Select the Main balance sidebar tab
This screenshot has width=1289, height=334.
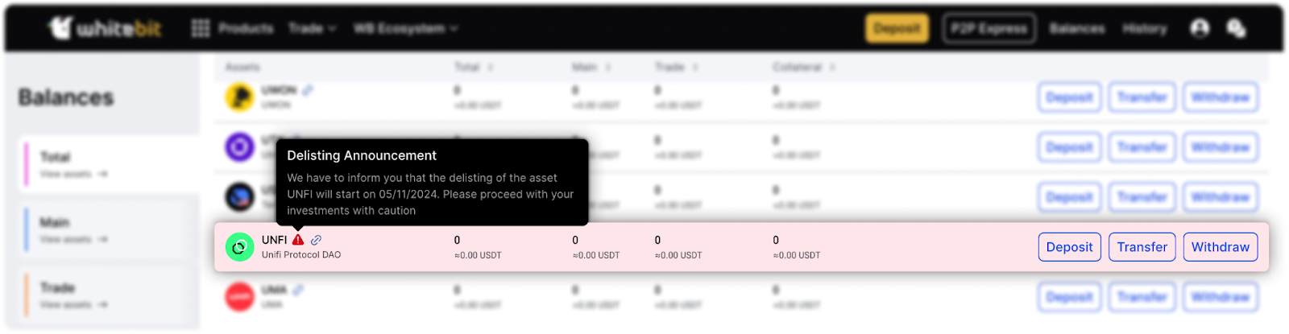click(x=110, y=229)
